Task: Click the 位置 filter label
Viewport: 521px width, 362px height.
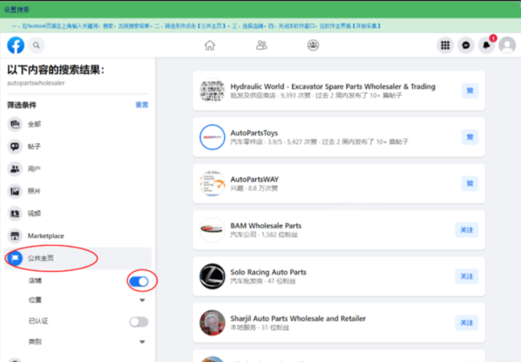Action: 35,300
